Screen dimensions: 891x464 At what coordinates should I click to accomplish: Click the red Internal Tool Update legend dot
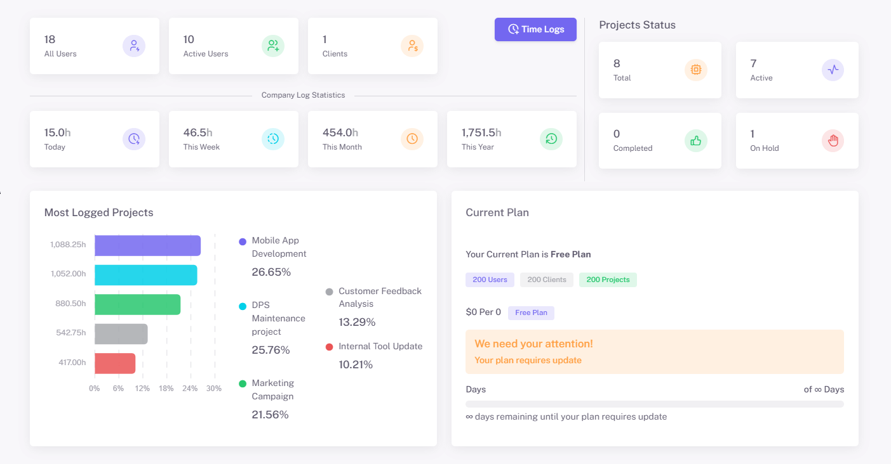point(329,347)
